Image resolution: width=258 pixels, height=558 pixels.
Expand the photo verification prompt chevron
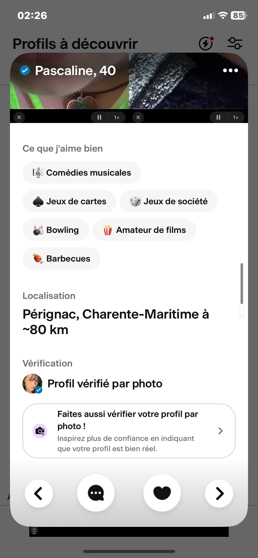click(221, 431)
